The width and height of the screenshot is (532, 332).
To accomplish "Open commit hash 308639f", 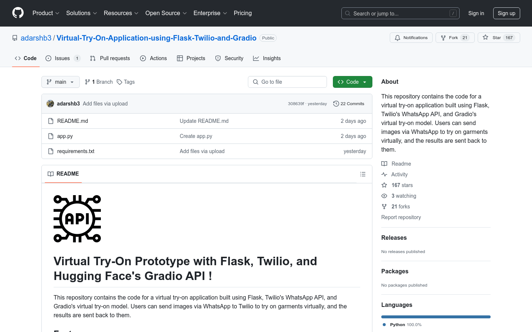I will click(x=296, y=104).
